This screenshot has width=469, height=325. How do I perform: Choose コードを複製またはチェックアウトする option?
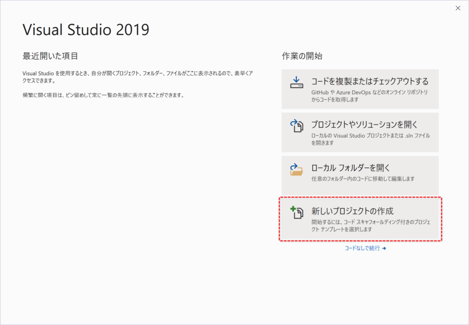(x=360, y=88)
